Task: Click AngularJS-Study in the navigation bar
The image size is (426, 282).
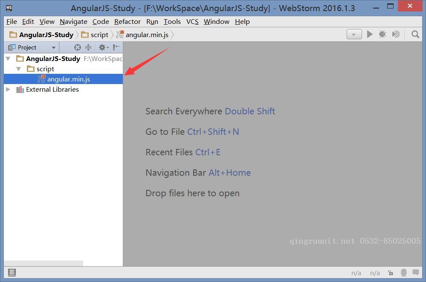Action: 41,35
